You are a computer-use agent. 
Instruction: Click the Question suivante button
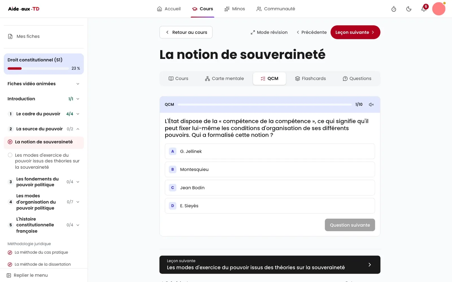pyautogui.click(x=350, y=225)
